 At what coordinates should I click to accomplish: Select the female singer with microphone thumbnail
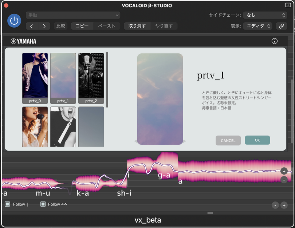pos(35,127)
